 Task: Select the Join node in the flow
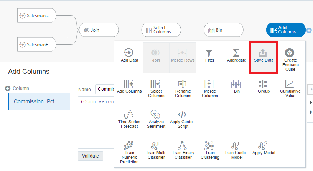point(99,30)
